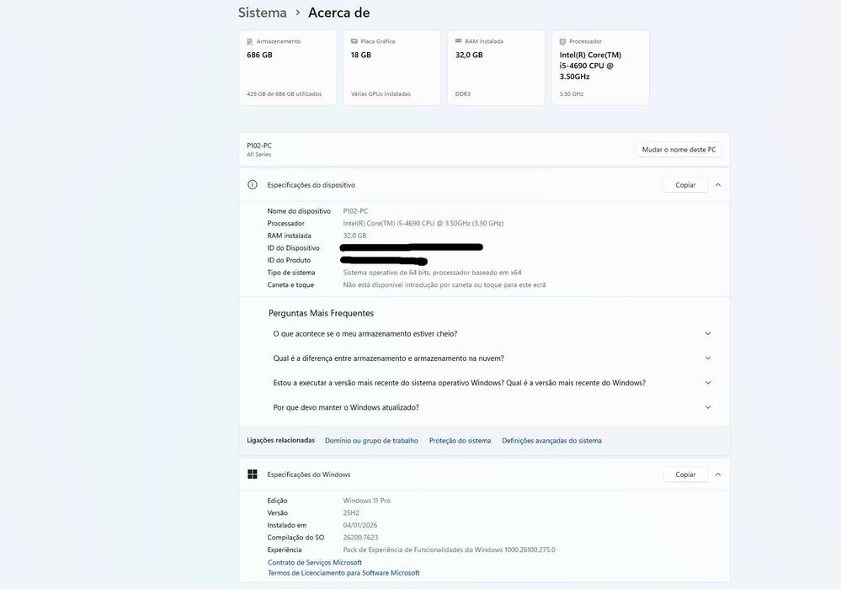Viewport: 841px width, 589px height.
Task: Open Termos de Licenciamento para Software Microsoft
Action: click(x=343, y=573)
